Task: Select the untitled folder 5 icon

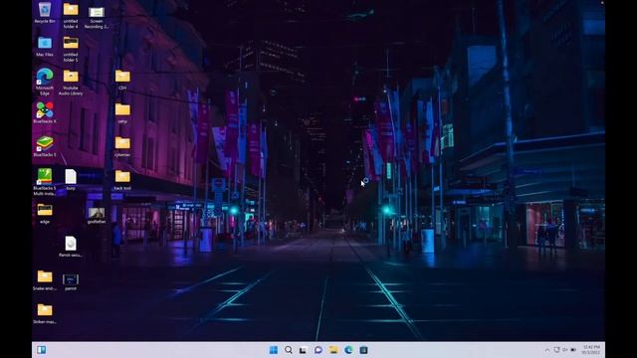Action: coord(71,49)
